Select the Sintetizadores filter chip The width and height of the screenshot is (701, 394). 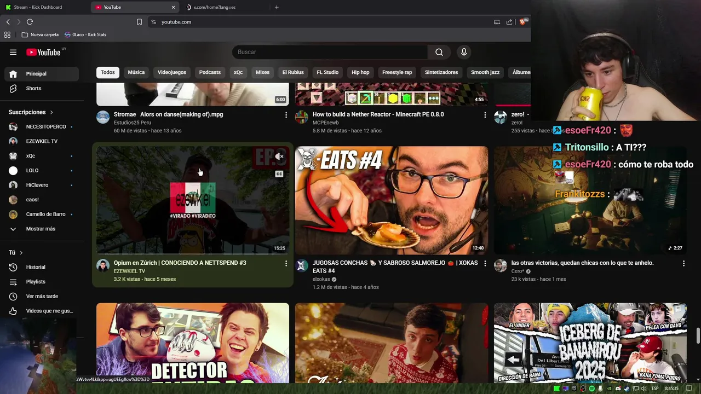441,72
